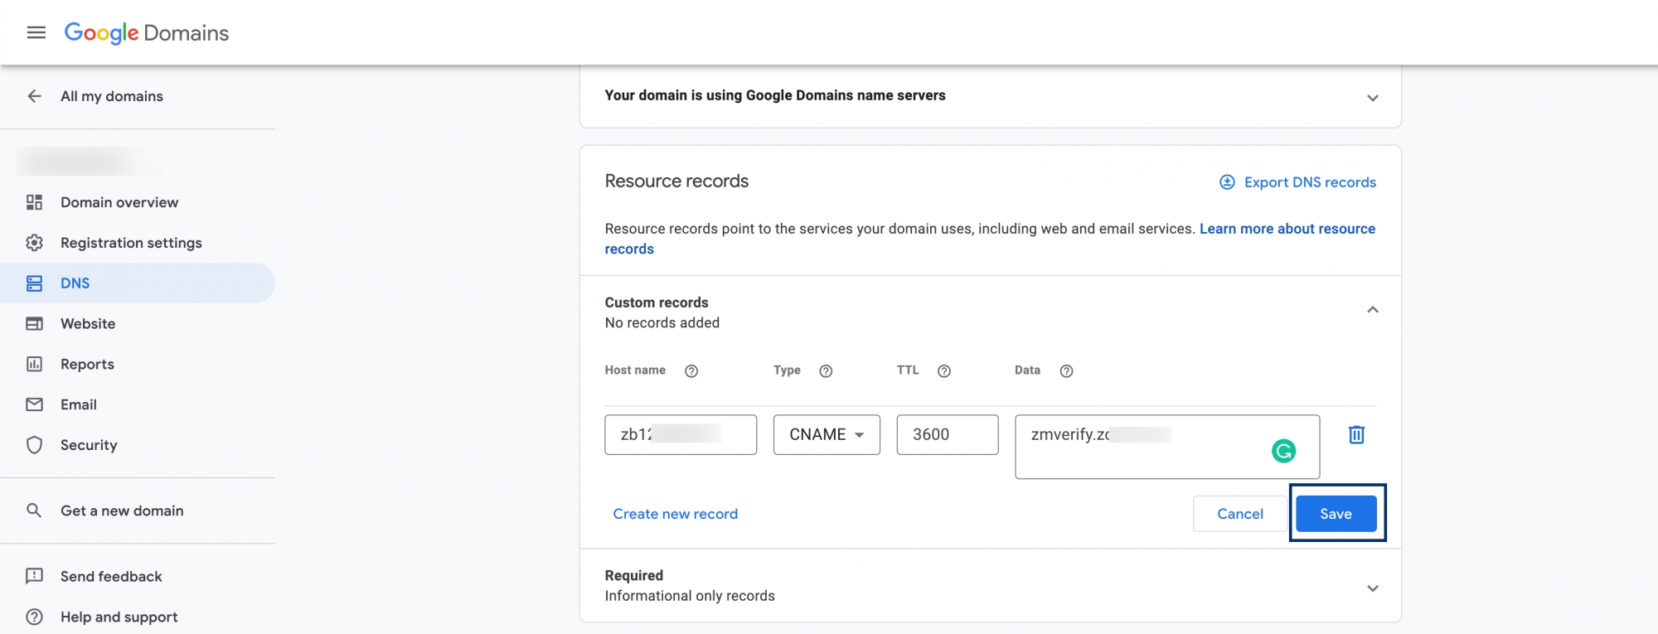Delete the CNAME record with trash icon
This screenshot has width=1658, height=634.
[1356, 434]
